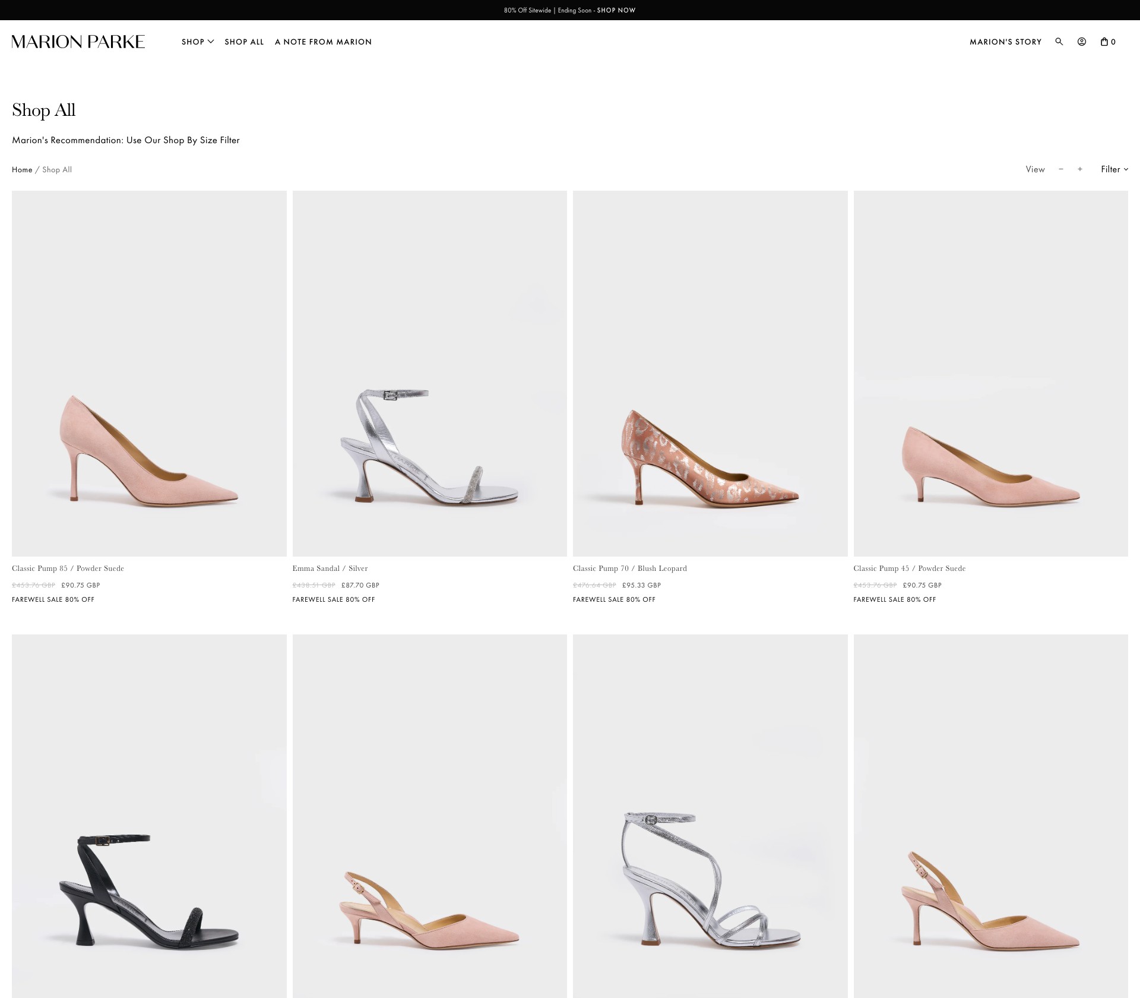Click Shop Now in the top banner
Screen dimensions: 1140x998
point(616,10)
